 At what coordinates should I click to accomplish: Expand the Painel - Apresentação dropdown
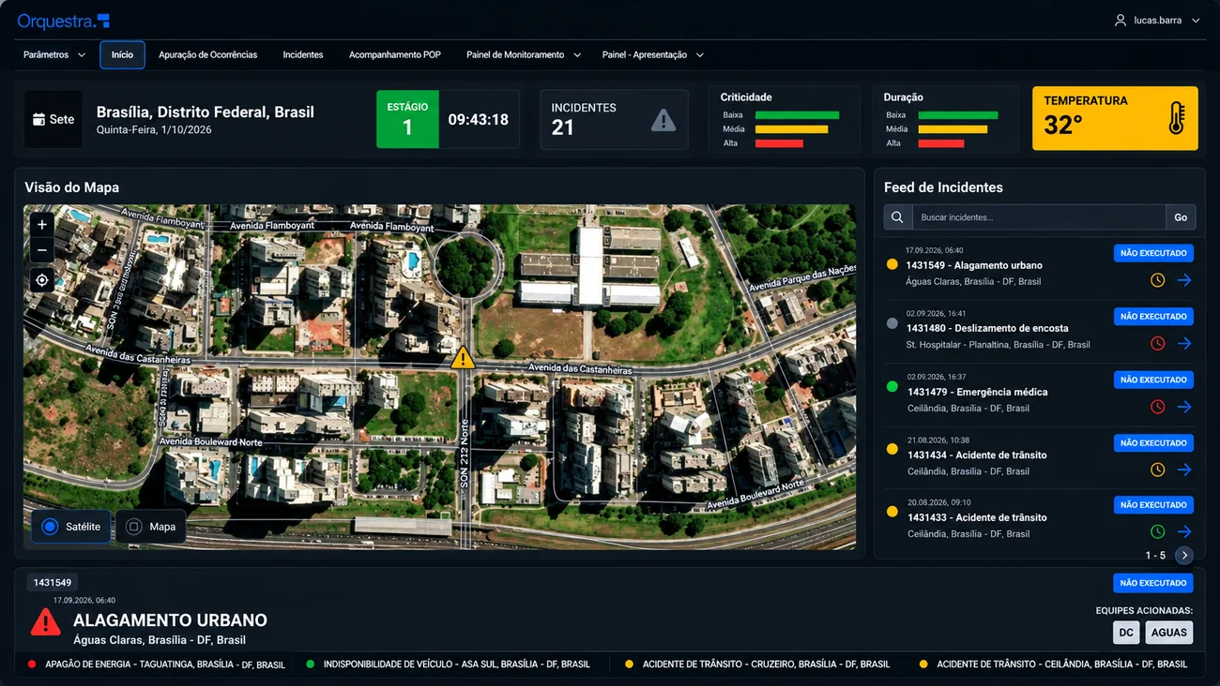[x=653, y=55]
